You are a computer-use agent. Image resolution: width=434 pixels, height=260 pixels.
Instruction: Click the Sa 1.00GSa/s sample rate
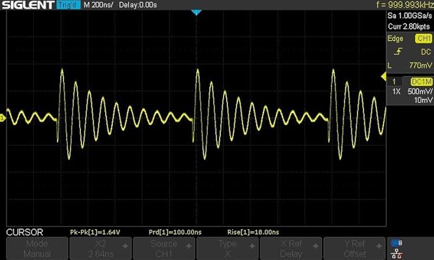click(410, 16)
